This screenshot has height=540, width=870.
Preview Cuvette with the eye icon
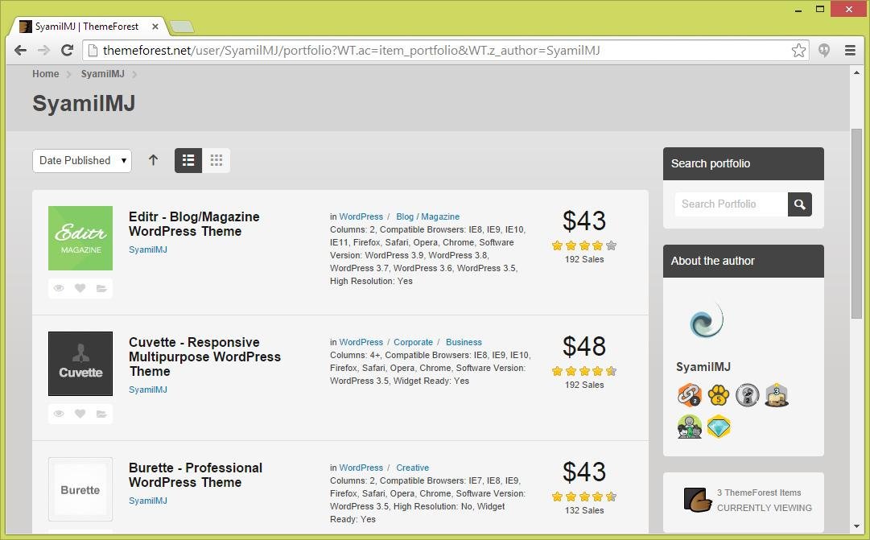point(59,414)
